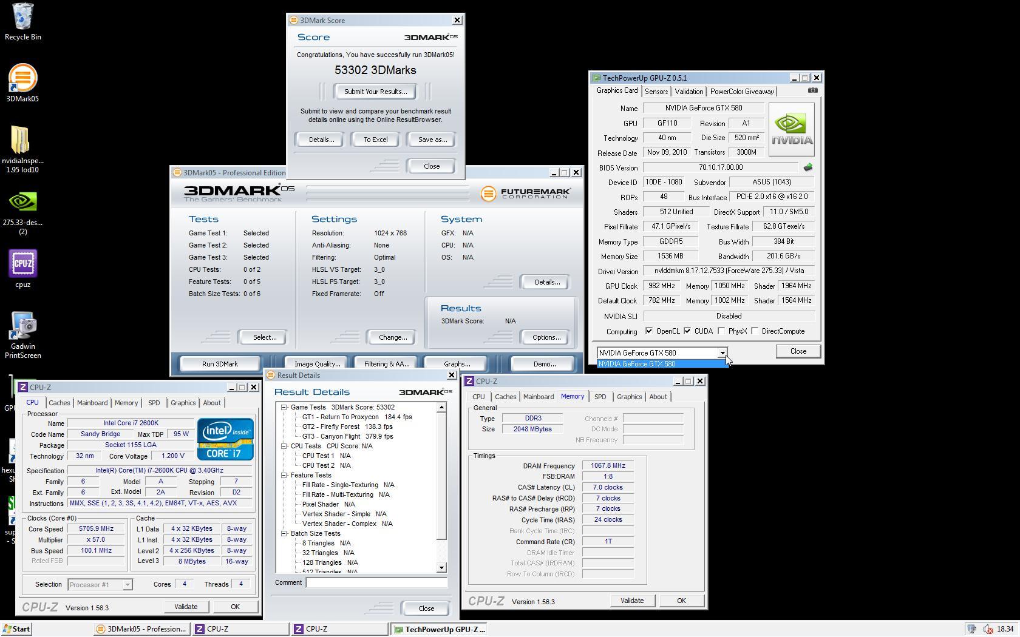Switch to SPD tab in the CPU-Z Memory window
Image resolution: width=1020 pixels, height=637 pixels.
(x=600, y=397)
